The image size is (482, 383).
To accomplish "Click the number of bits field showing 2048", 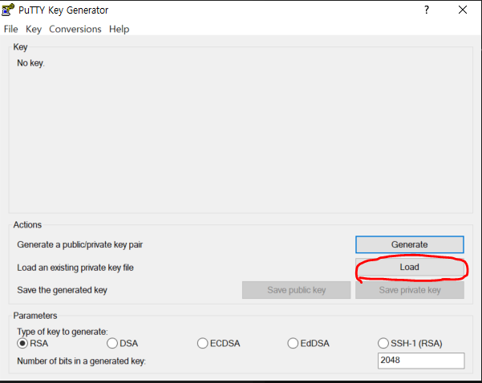I will [x=421, y=361].
